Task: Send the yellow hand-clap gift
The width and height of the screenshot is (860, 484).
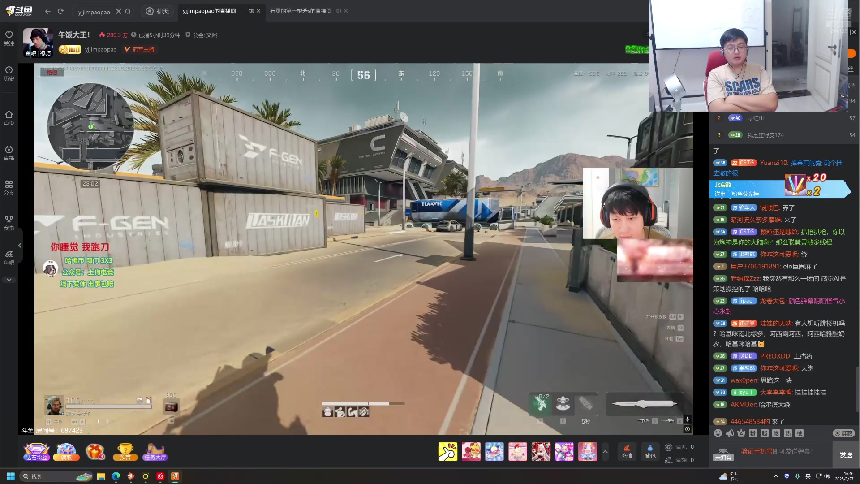Action: 447,452
